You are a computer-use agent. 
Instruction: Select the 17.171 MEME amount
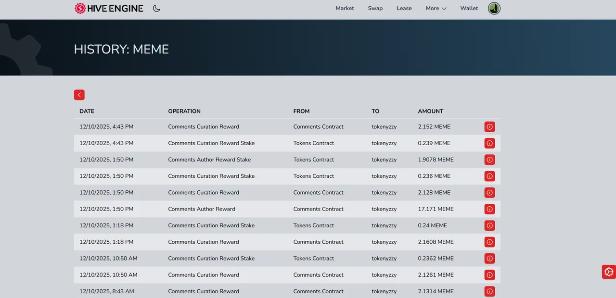click(436, 209)
